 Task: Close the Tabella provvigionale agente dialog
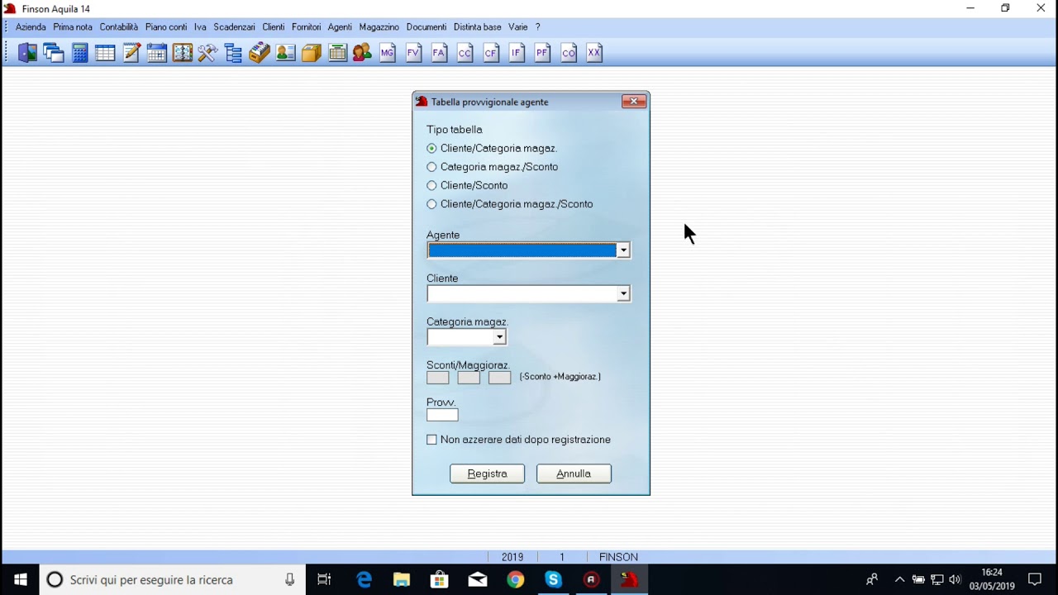634,102
